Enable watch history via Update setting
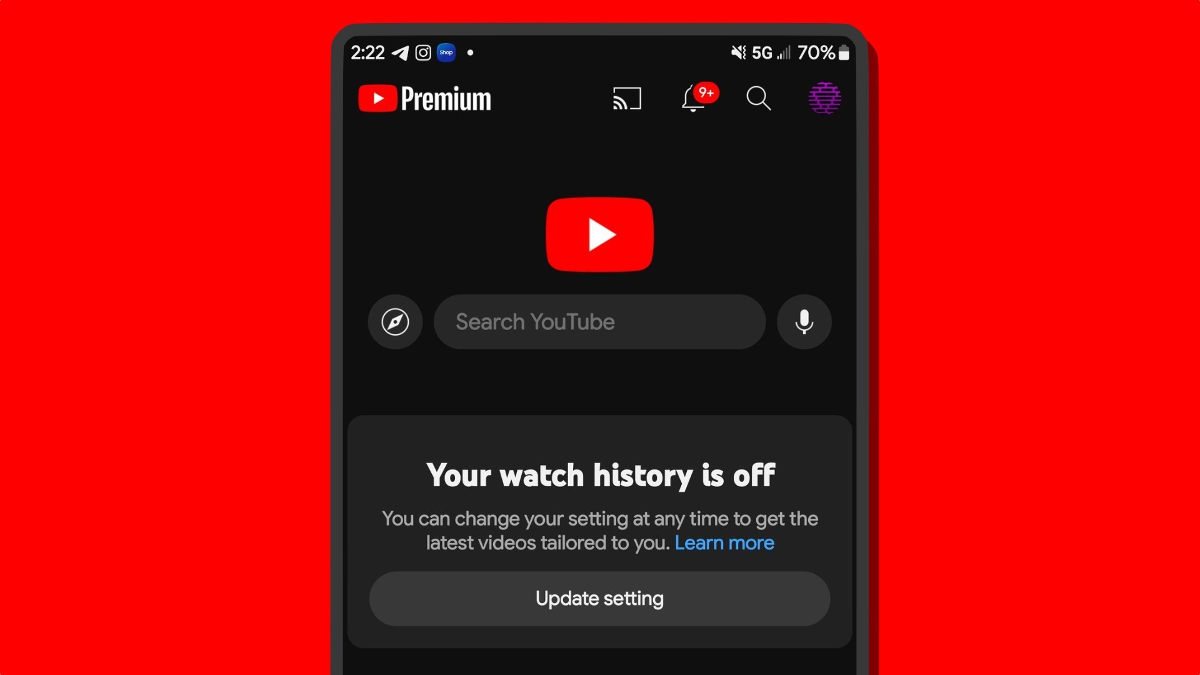Viewport: 1200px width, 675px height. [600, 597]
